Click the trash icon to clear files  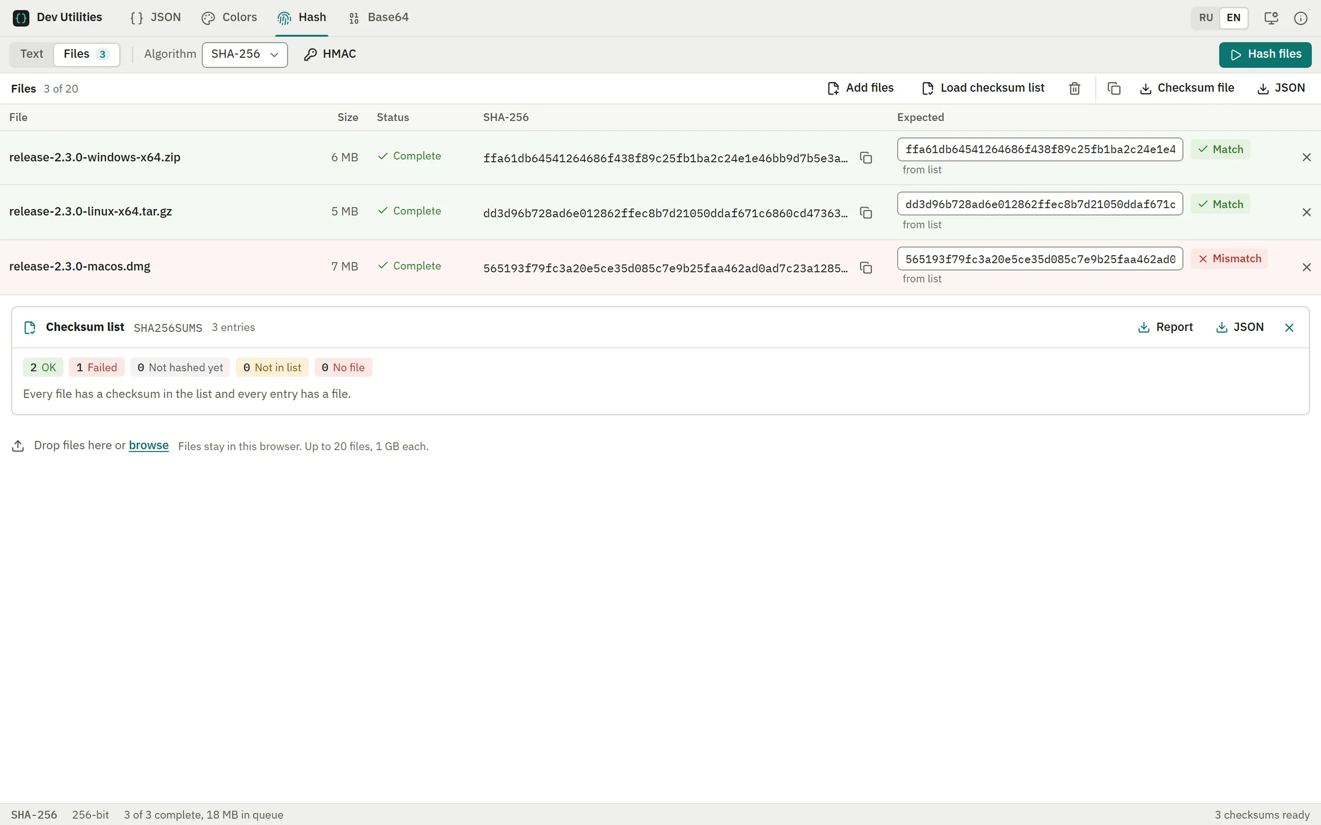pos(1074,89)
